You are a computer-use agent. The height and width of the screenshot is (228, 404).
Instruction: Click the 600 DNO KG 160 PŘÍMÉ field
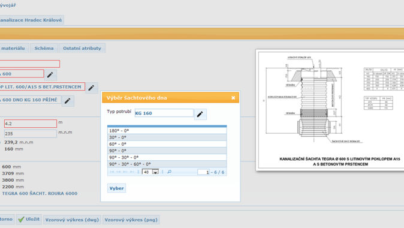click(x=30, y=100)
